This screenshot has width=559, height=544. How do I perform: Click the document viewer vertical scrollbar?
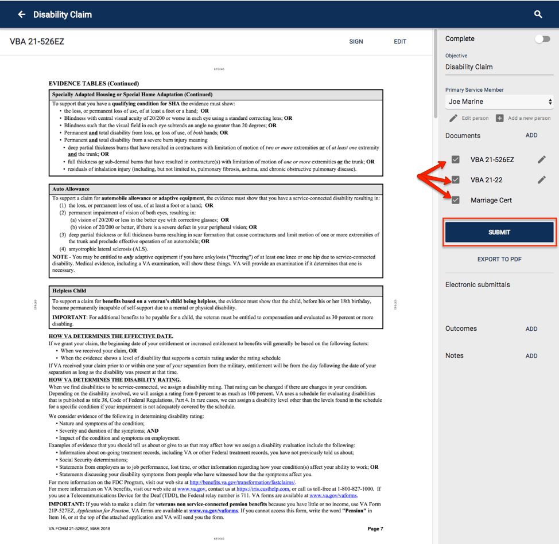[x=435, y=75]
